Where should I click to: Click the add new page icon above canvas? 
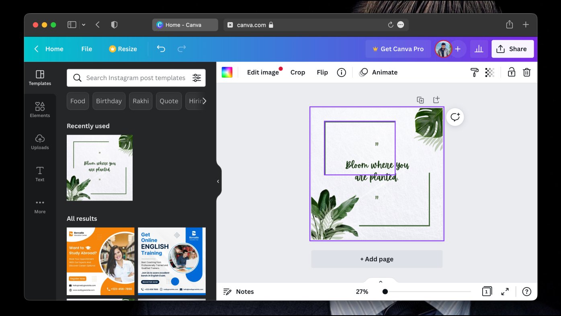(436, 100)
